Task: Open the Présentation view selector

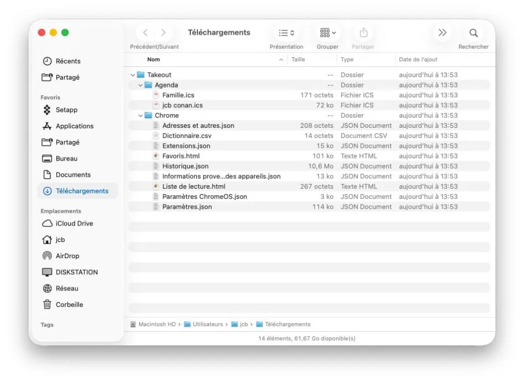Action: (x=286, y=33)
